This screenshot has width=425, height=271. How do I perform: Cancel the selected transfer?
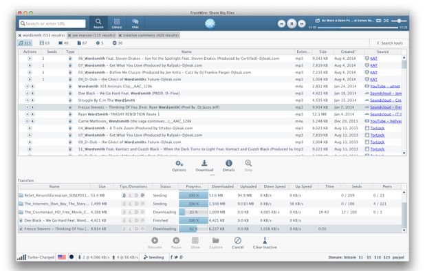click(x=238, y=243)
